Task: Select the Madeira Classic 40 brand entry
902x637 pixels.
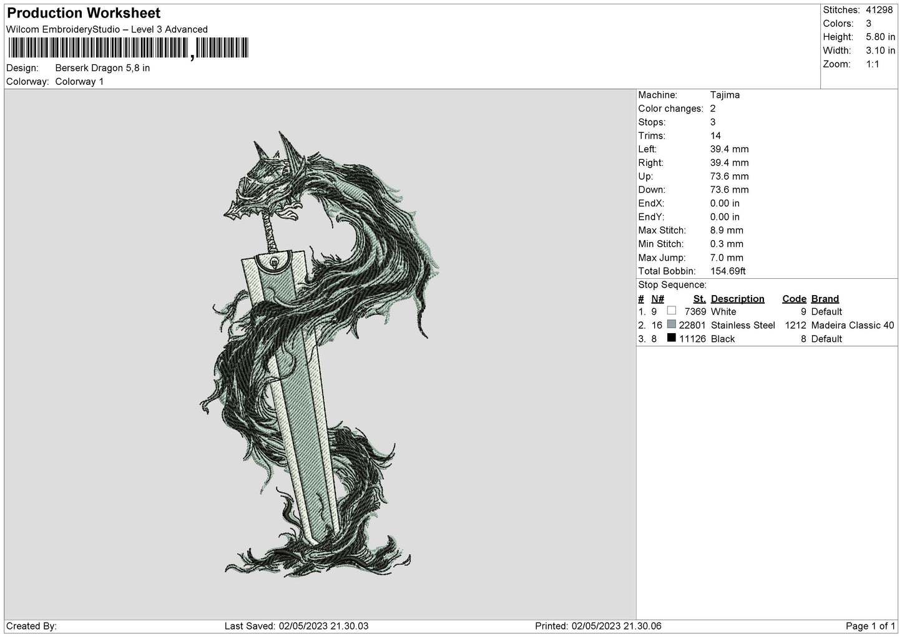Action: (852, 325)
